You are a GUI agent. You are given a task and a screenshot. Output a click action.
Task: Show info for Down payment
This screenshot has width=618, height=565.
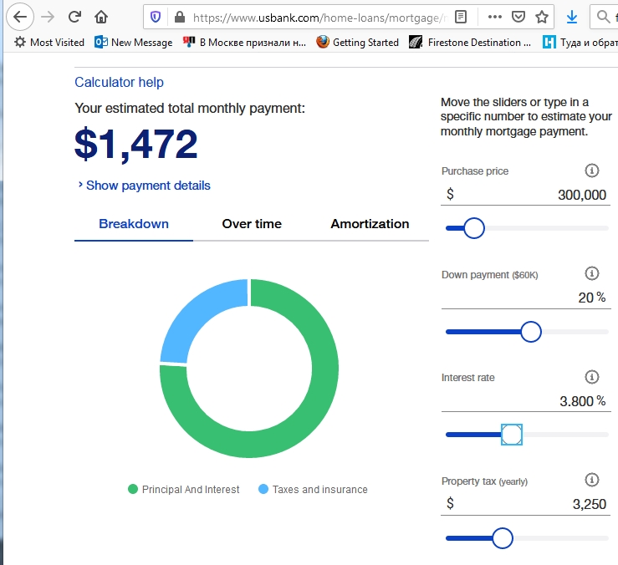click(591, 273)
